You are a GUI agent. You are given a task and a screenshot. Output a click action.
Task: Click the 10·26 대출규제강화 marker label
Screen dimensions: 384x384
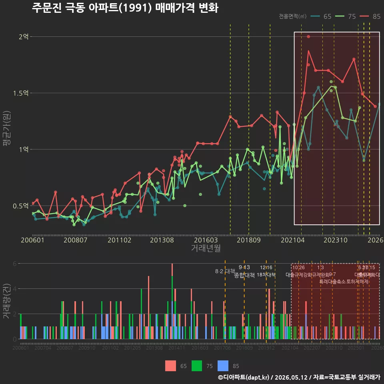[x=298, y=271]
